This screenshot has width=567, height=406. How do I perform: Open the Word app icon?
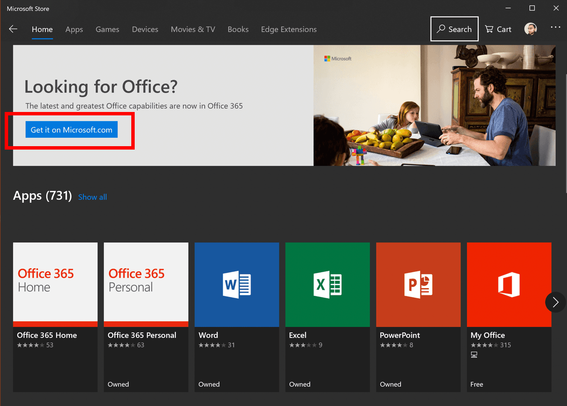click(x=236, y=285)
